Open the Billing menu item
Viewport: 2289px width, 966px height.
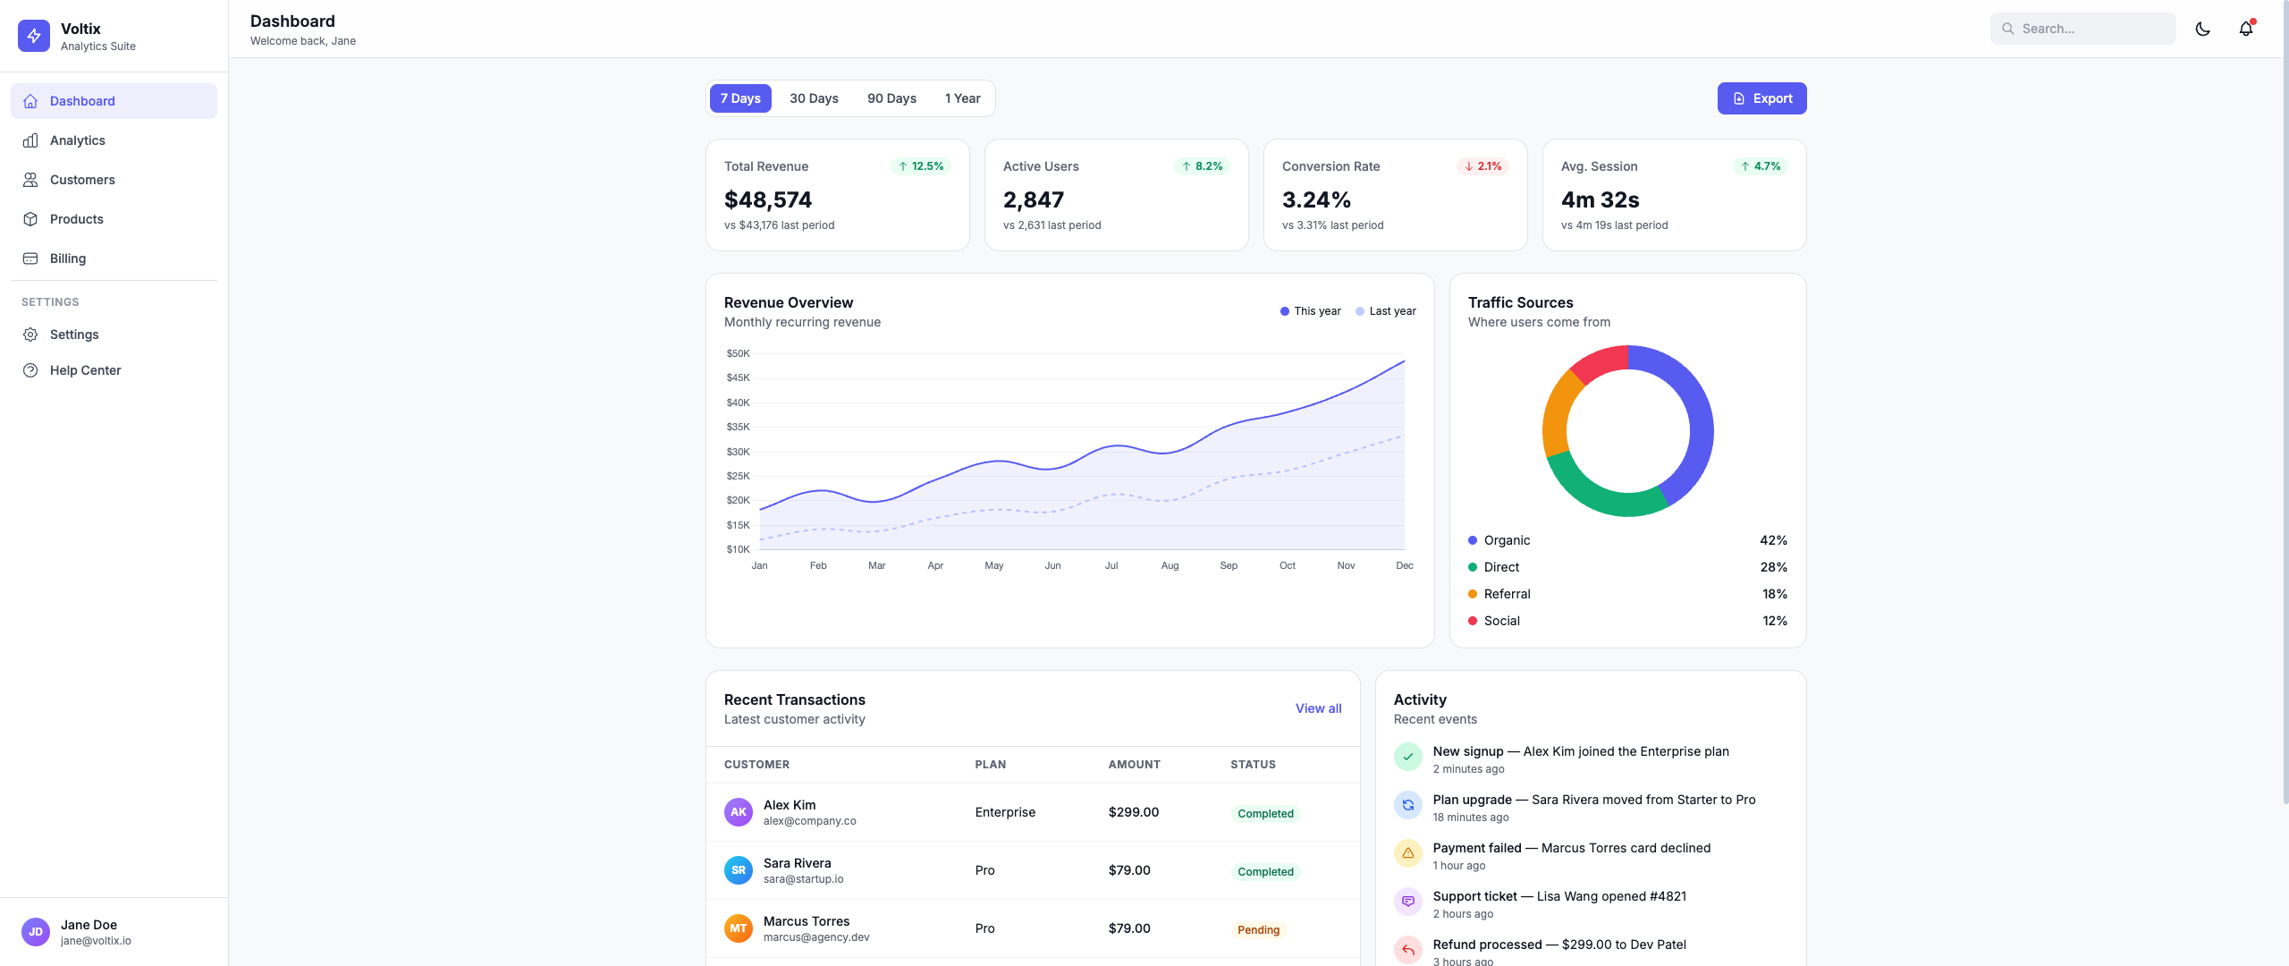tap(114, 258)
